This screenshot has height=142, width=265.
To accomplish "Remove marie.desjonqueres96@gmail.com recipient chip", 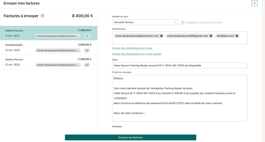I will tap(211, 36).
